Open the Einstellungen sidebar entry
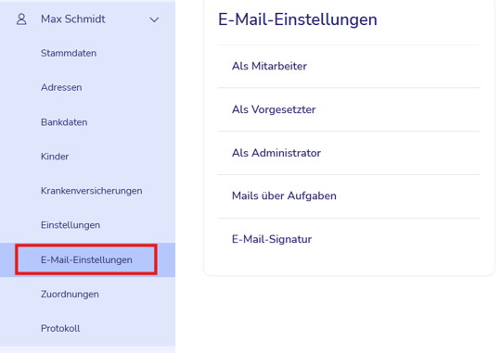The image size is (501, 353). tap(71, 225)
